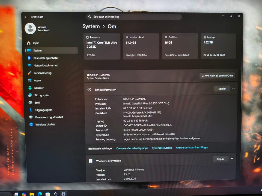Click Kopier for Enhetsinformasjon

(222, 89)
